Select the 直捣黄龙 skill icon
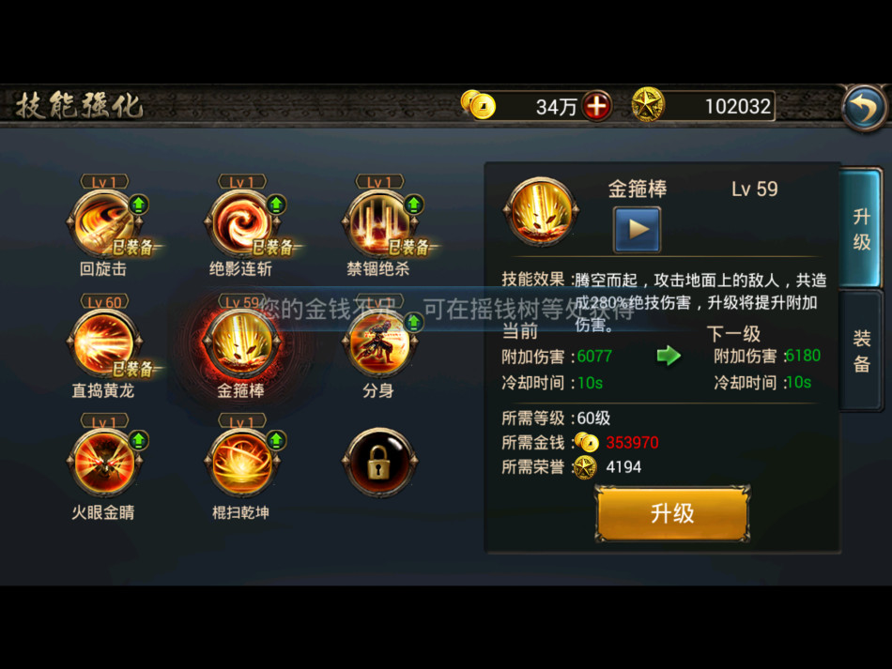Viewport: 892px width, 669px height. [104, 343]
